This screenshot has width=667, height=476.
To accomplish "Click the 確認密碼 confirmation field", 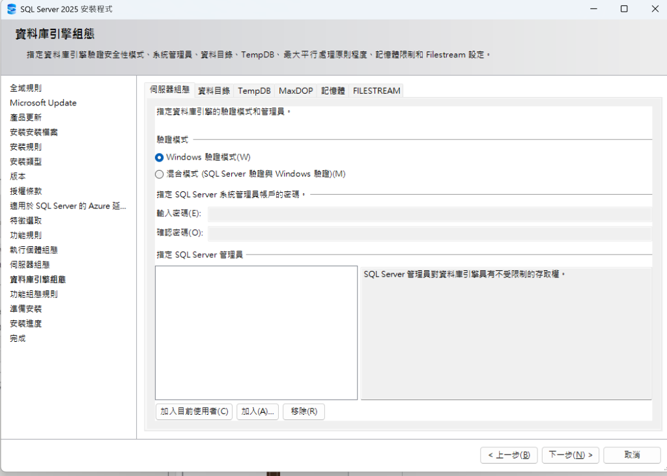I will coord(430,233).
